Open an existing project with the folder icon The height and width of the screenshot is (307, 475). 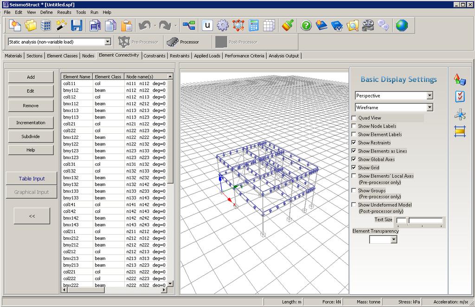click(x=30, y=25)
